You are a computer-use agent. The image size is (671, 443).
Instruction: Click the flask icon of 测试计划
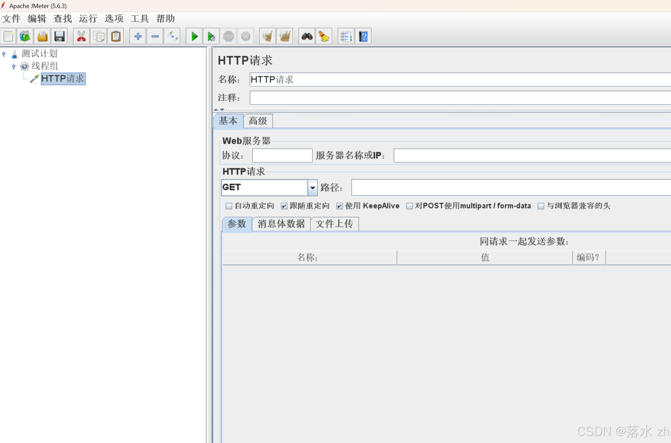point(14,54)
